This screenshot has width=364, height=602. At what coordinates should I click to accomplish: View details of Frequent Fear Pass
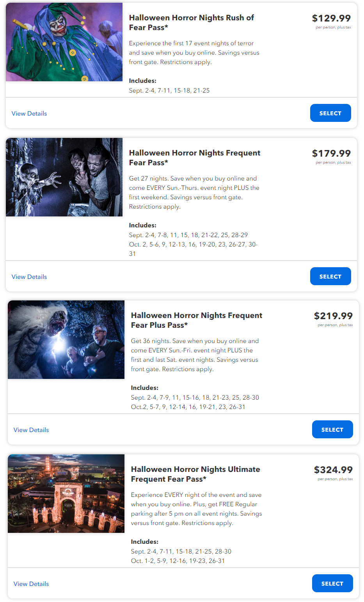pyautogui.click(x=29, y=277)
